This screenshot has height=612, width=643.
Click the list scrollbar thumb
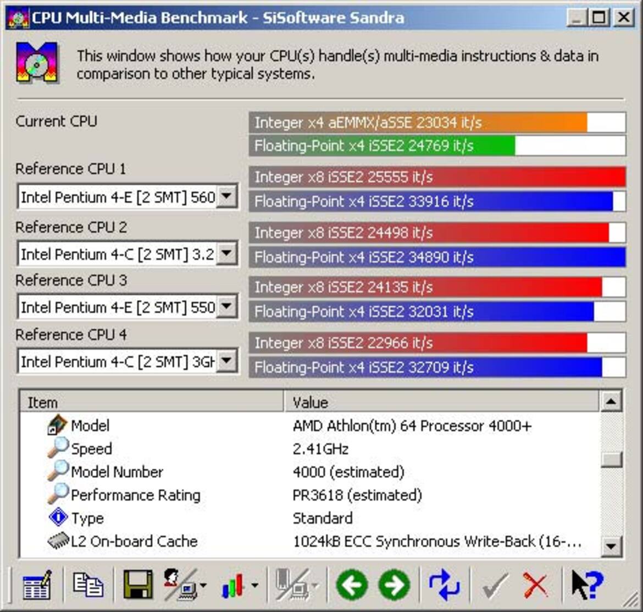click(611, 459)
